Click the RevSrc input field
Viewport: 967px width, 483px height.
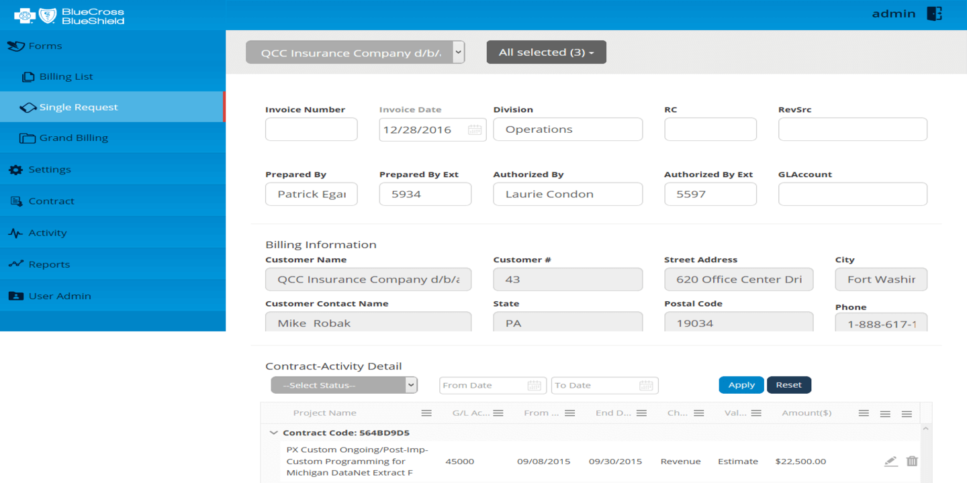853,129
